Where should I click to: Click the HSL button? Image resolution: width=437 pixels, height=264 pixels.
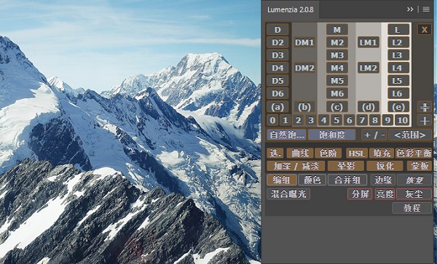(357, 153)
